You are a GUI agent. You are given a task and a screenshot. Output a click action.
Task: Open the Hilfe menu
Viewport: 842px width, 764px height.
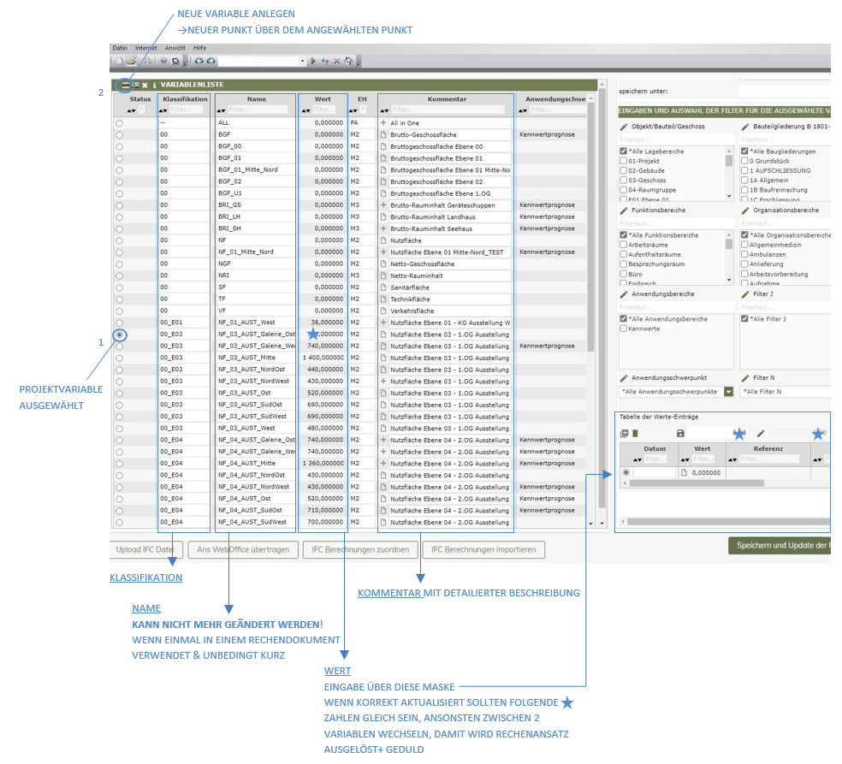point(199,48)
